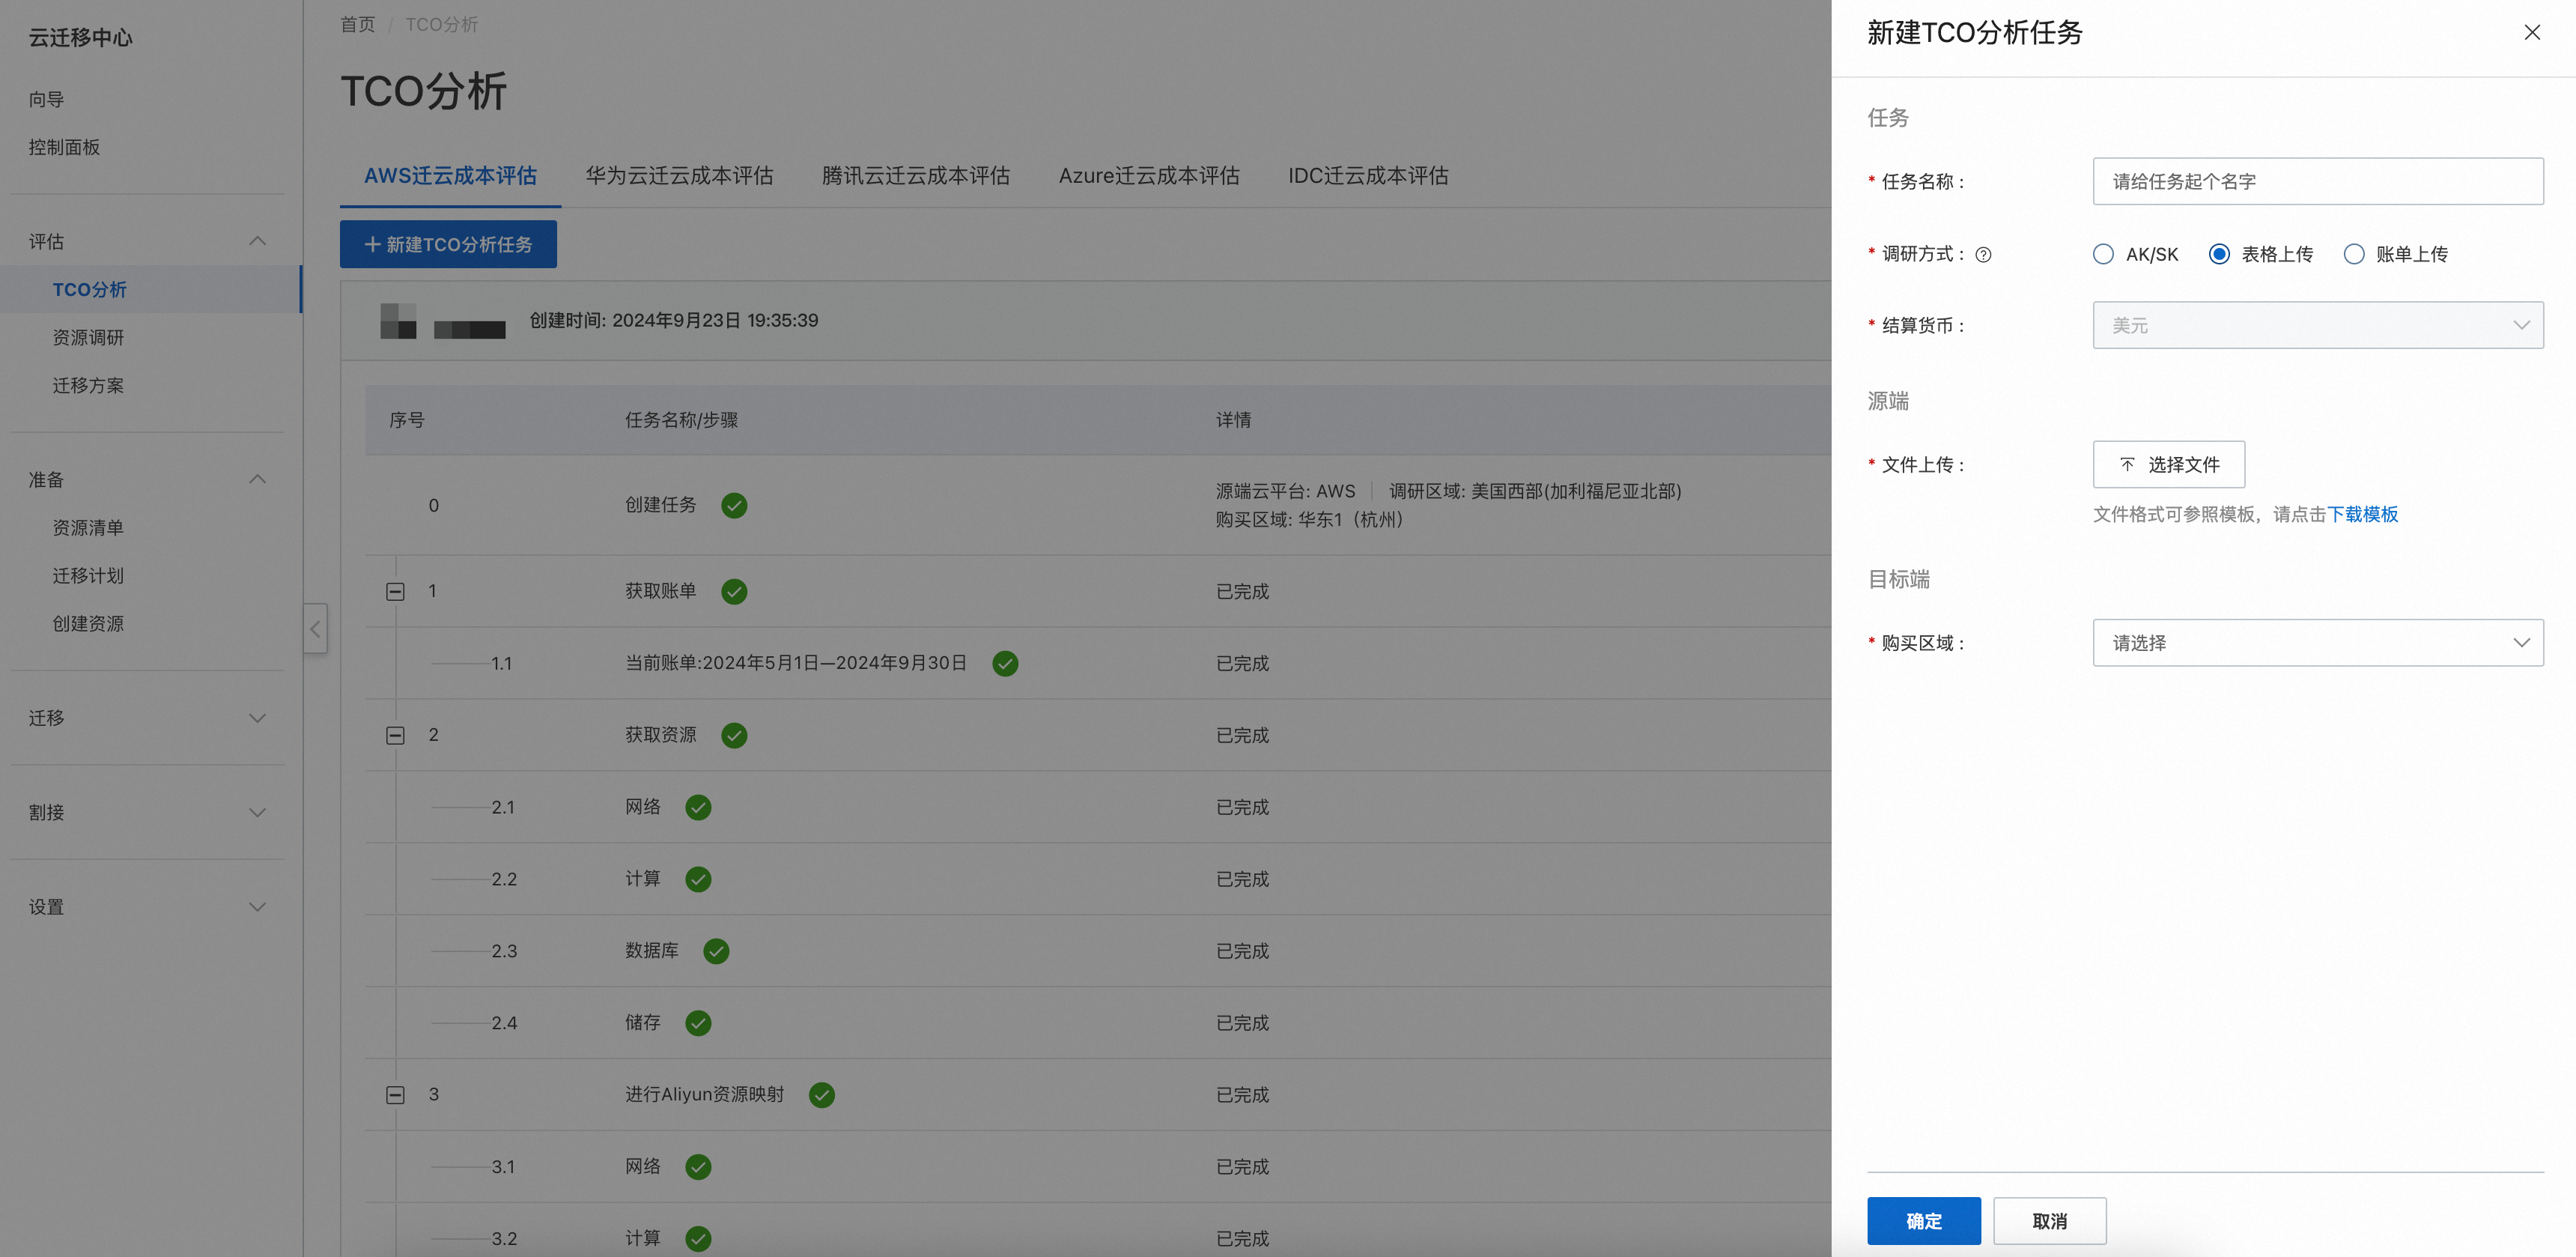Click the 任务名称/步骤 column header

[x=681, y=420]
